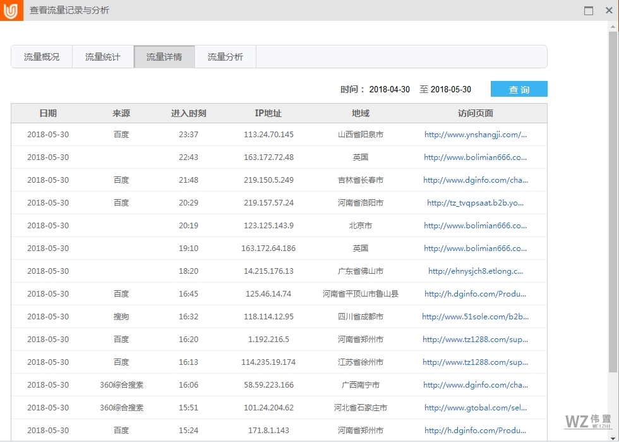Click the orange app logo icon
The width and height of the screenshot is (619, 442).
tap(10, 10)
